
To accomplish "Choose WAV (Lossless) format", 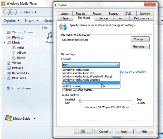I will pos(91,86).
